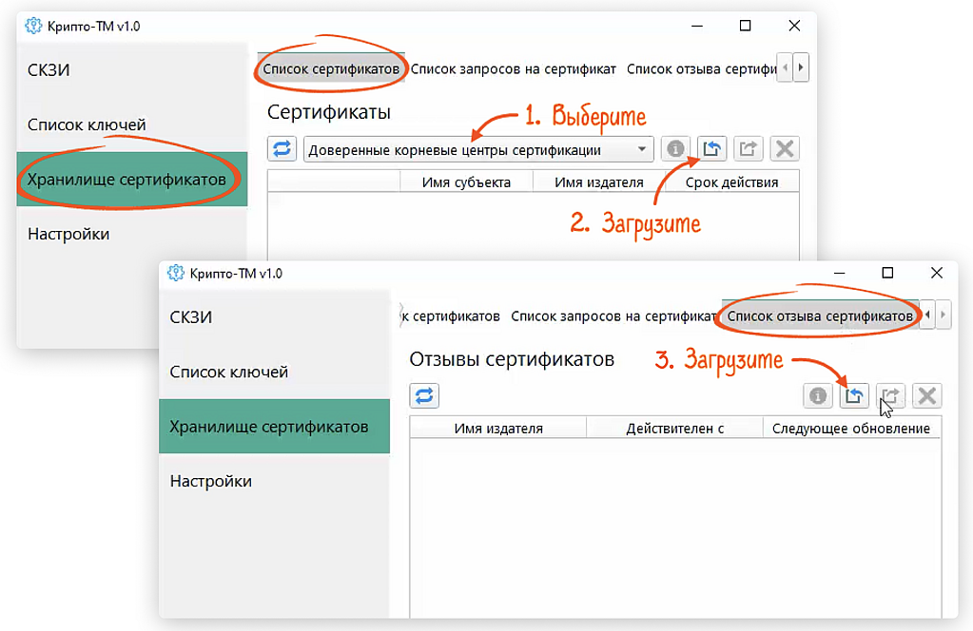Open the Доверенные корневые центры сертификации dropdown
The height and width of the screenshot is (631, 973).
point(478,150)
